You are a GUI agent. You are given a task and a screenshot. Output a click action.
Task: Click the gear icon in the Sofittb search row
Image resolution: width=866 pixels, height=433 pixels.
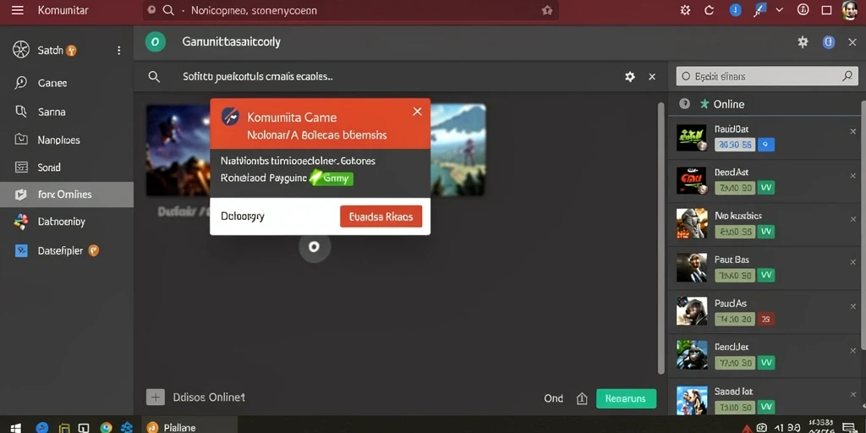coord(629,77)
